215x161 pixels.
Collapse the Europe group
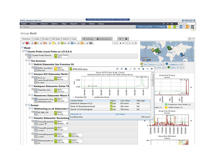pyautogui.click(x=26, y=105)
